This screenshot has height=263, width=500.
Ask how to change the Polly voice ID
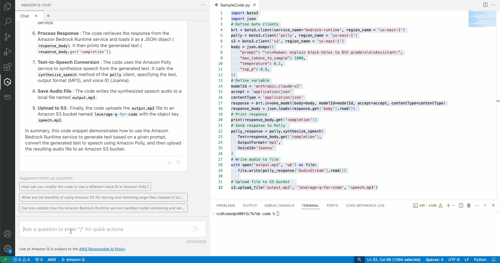85,187
